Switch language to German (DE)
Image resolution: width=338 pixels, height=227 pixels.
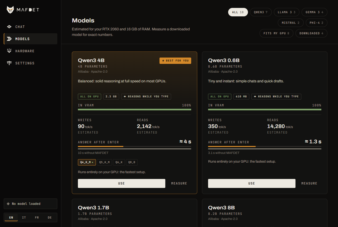50,217
